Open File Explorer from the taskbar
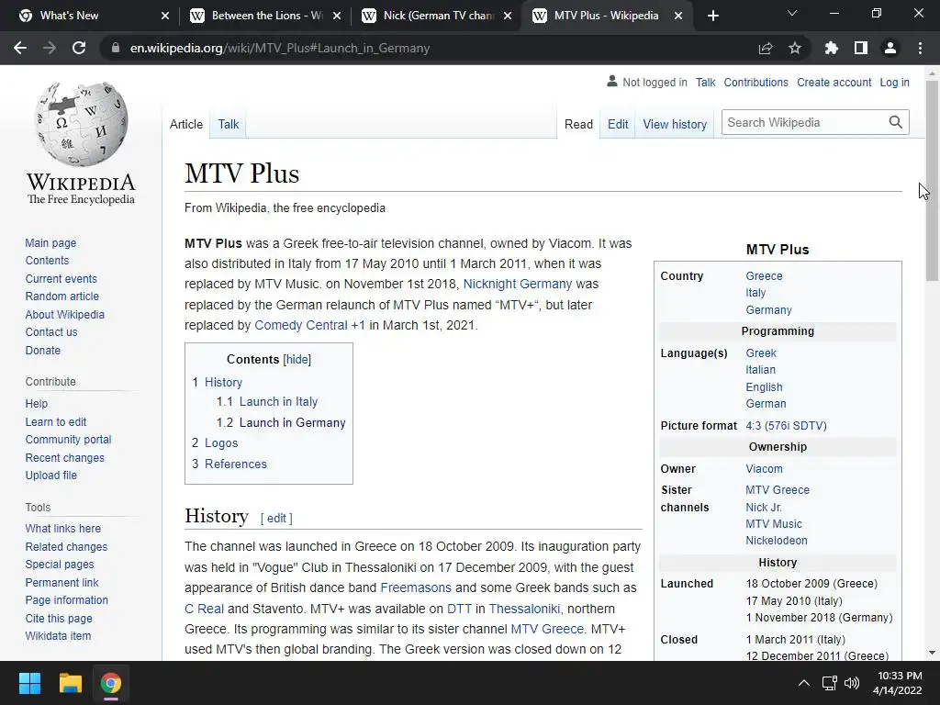 (x=70, y=683)
